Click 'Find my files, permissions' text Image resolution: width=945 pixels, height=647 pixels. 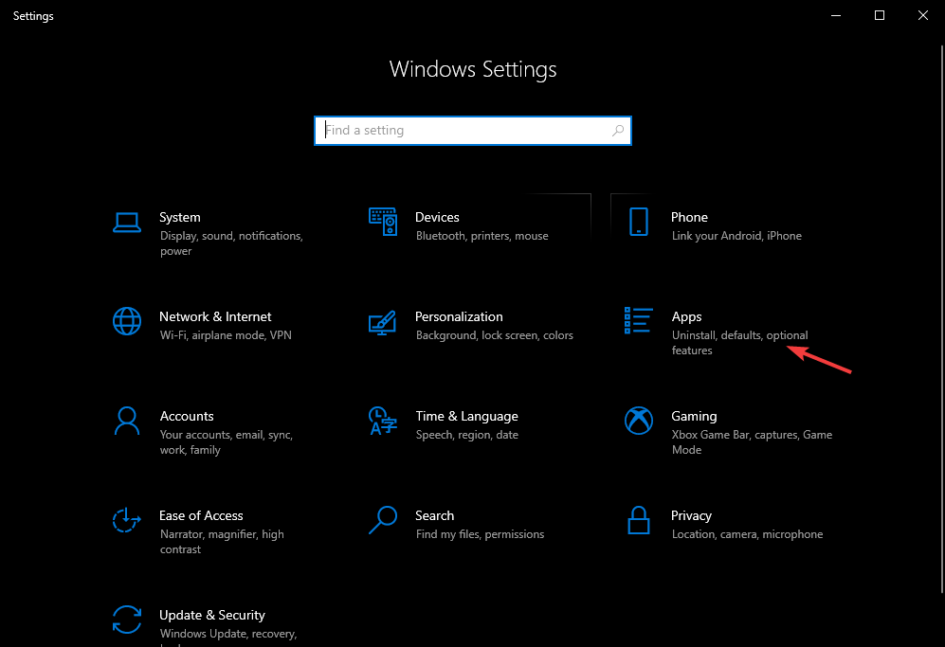tap(480, 534)
